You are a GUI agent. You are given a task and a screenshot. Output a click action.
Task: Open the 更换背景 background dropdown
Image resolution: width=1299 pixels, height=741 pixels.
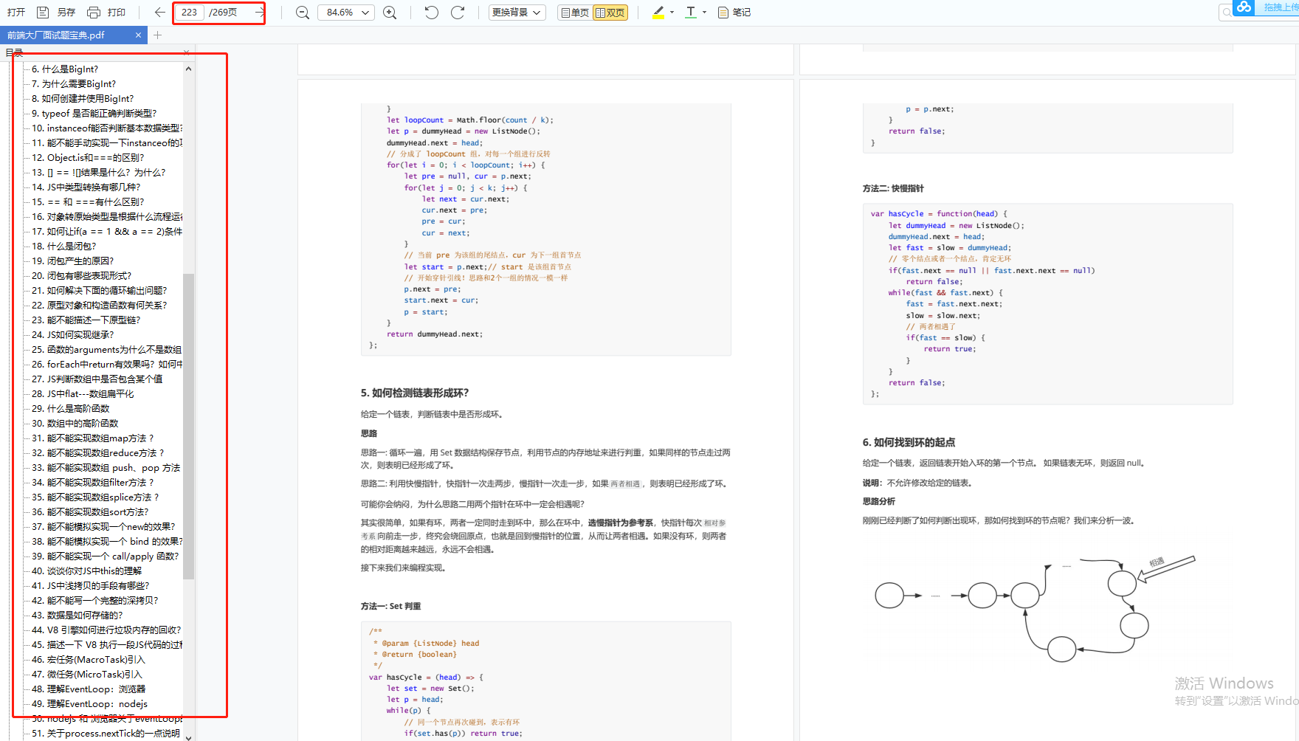click(x=517, y=12)
